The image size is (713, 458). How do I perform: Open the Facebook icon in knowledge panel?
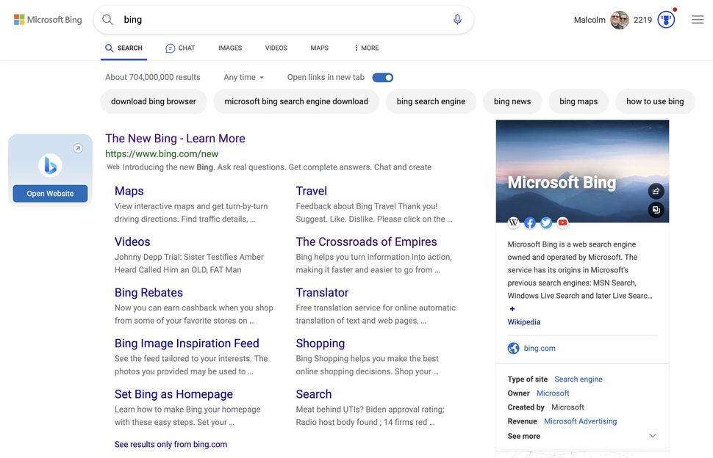[530, 222]
